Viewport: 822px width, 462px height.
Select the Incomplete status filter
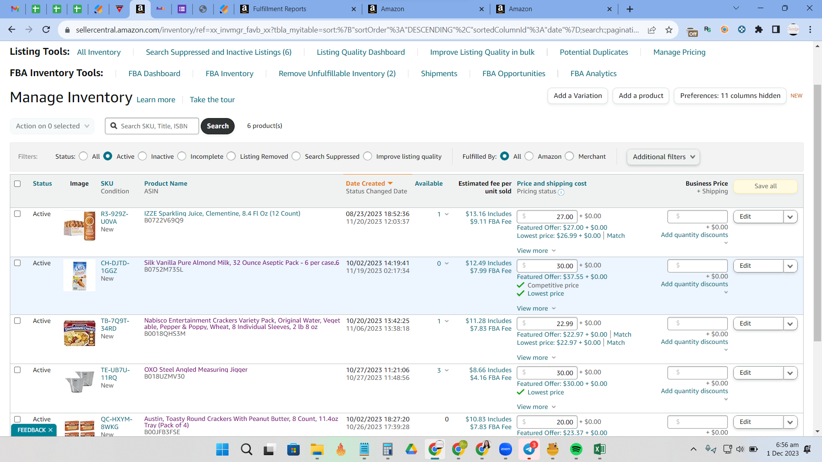click(x=182, y=156)
